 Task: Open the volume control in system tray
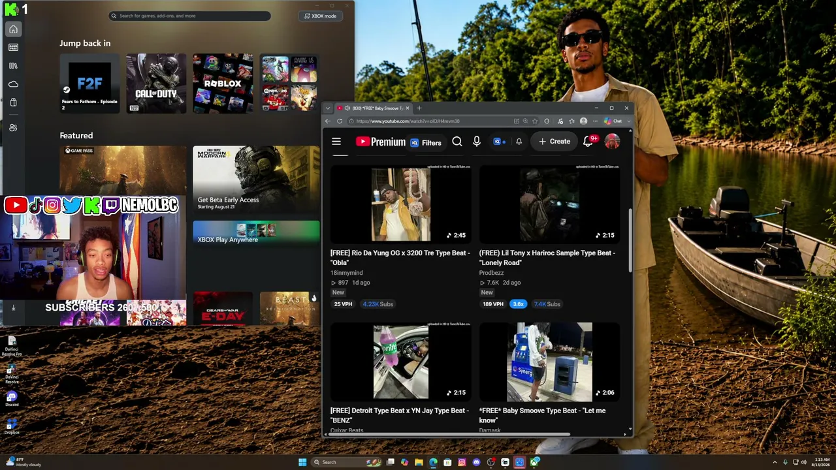[803, 462]
